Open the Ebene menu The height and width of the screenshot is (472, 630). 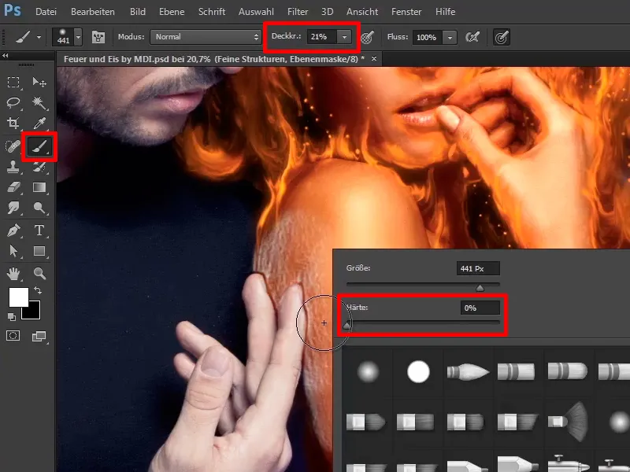click(172, 12)
